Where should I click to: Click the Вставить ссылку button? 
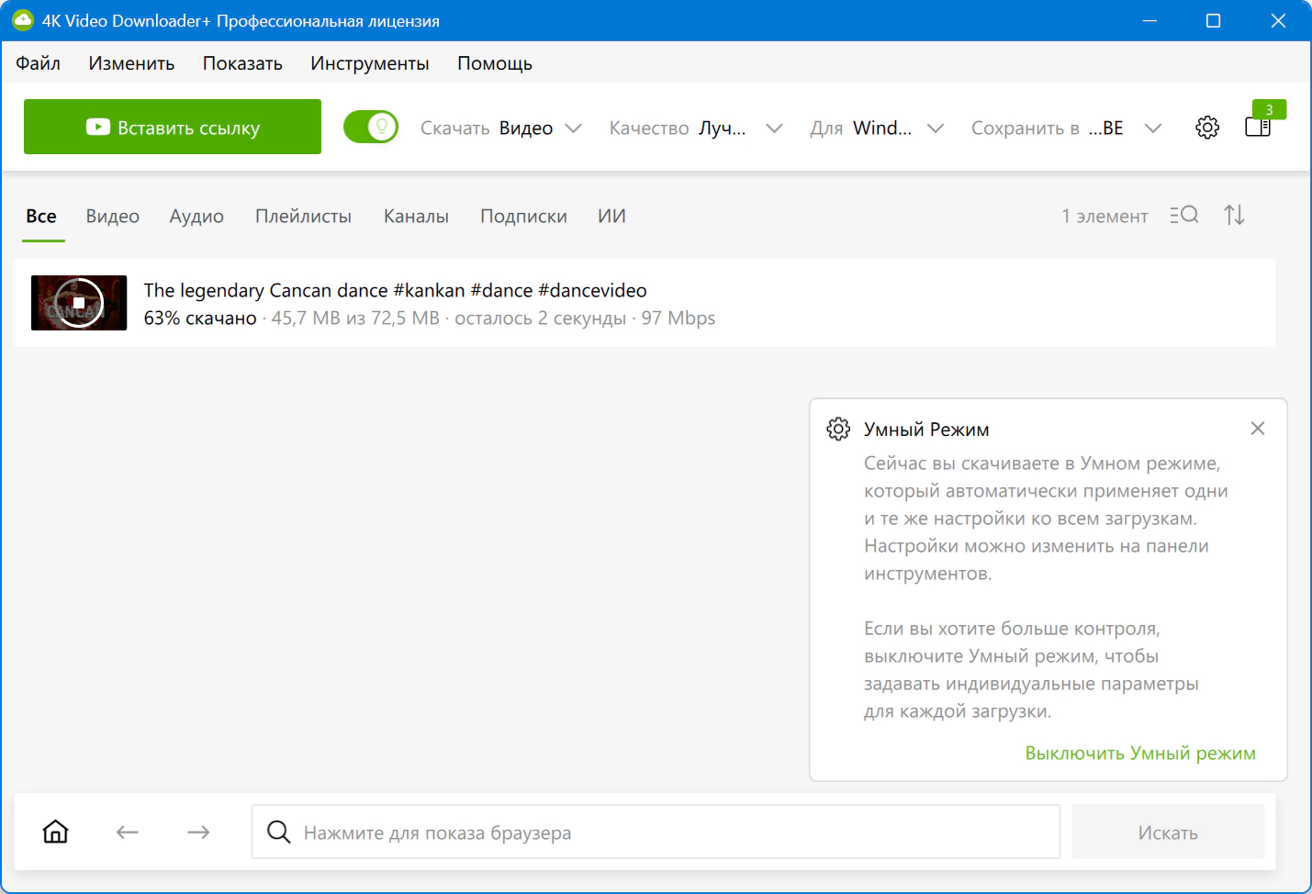173,127
